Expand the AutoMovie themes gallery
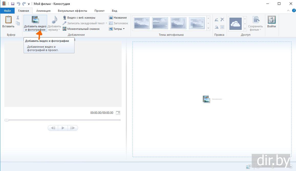 click(x=208, y=28)
